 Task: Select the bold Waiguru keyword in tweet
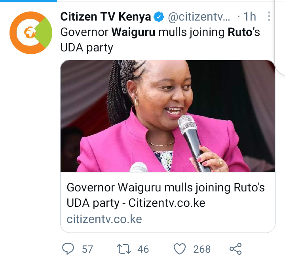pos(133,32)
